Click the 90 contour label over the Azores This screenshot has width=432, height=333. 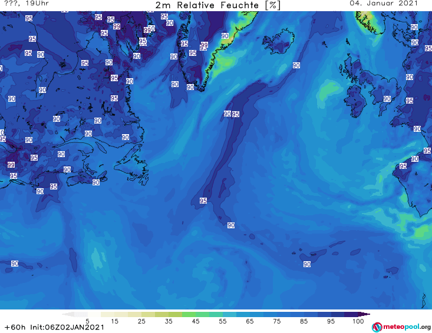tap(307, 264)
